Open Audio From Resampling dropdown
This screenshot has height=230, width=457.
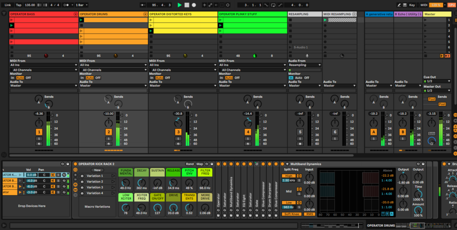[305, 65]
